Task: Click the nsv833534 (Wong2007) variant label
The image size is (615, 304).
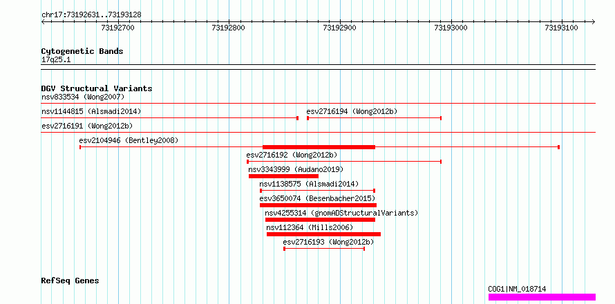Action: [x=83, y=97]
